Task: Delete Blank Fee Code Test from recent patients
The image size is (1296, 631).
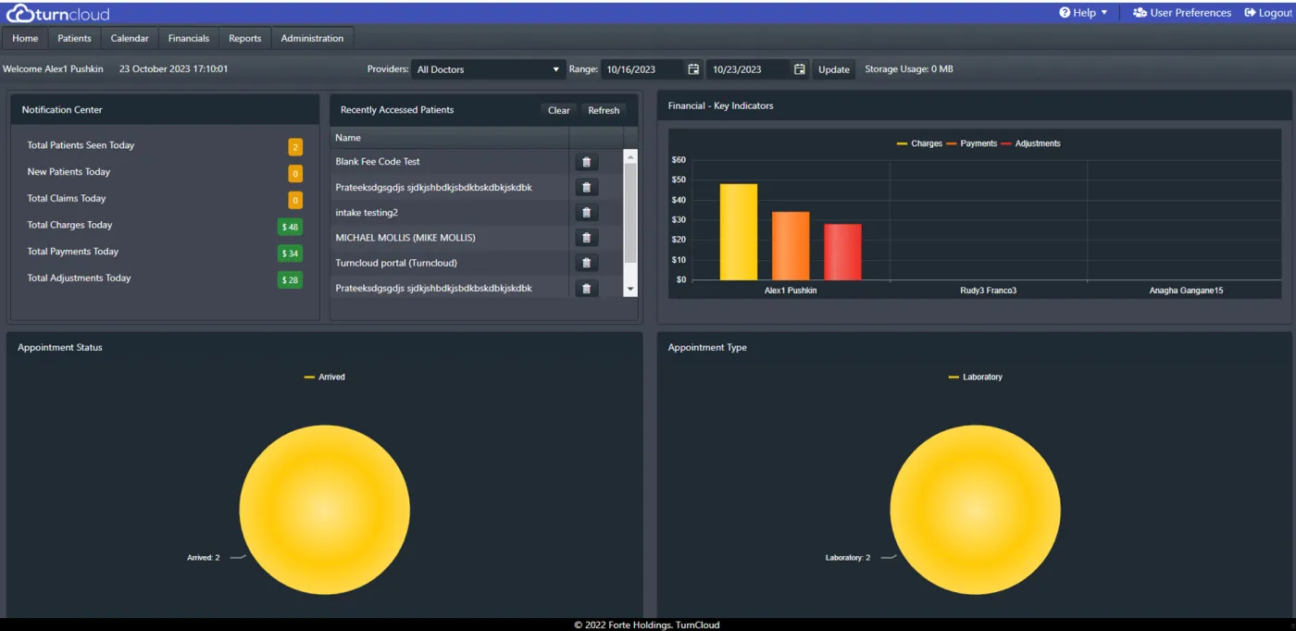Action: (x=586, y=162)
